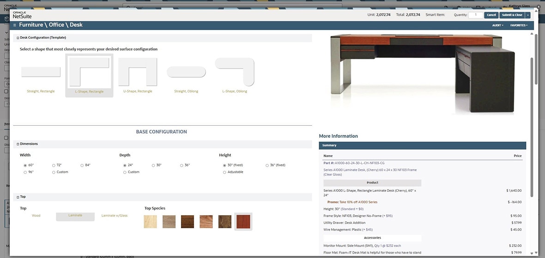Select Adjustable height radio button
Screen dimensions: 545x258
(x=224, y=172)
